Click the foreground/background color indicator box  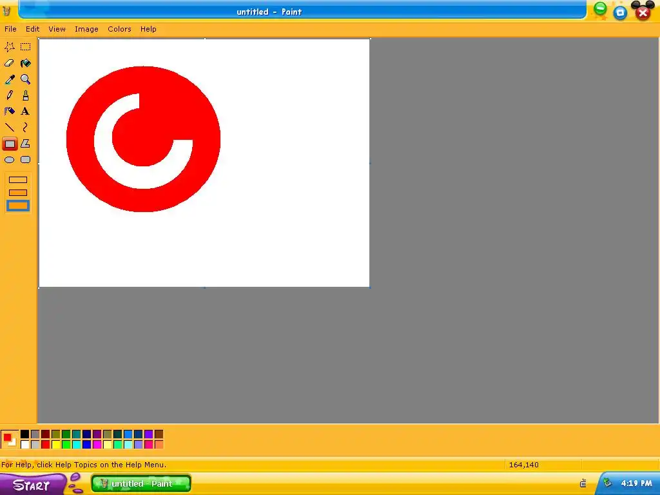click(9, 440)
